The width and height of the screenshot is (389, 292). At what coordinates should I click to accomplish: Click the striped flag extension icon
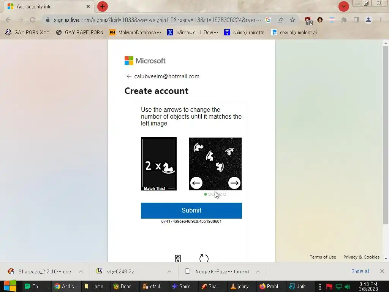tap(332, 20)
